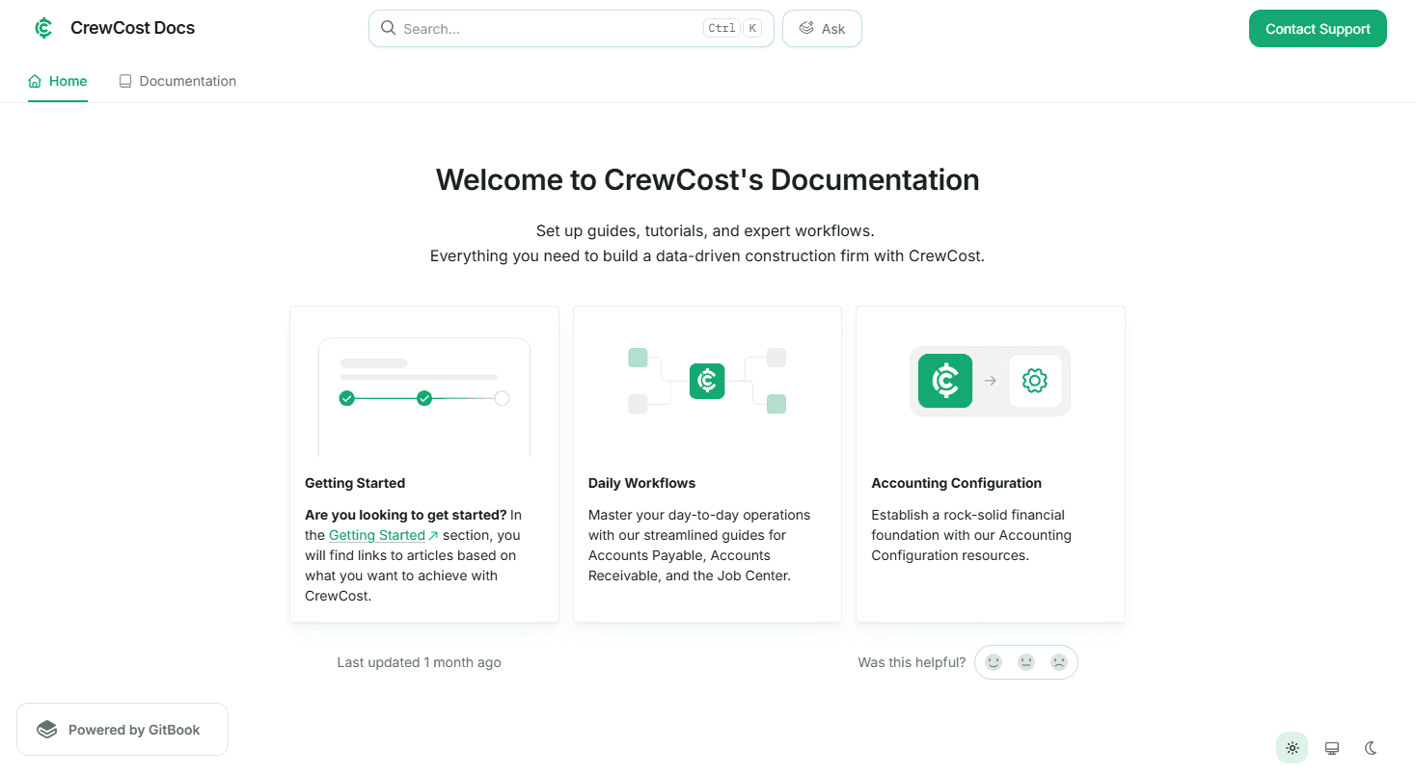Open the Accounting Configuration card
The height and width of the screenshot is (776, 1416).
991,464
